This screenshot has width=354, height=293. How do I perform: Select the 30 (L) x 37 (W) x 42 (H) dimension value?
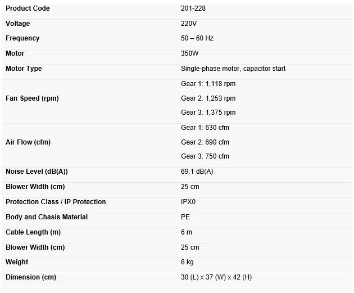pos(216,277)
